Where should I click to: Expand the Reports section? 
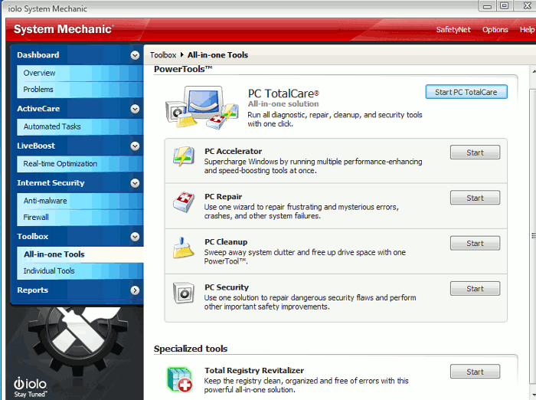135,290
